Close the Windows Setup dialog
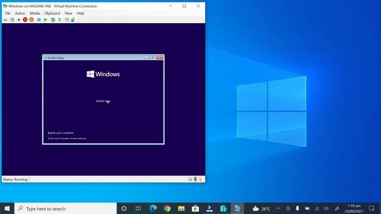 pyautogui.click(x=160, y=58)
